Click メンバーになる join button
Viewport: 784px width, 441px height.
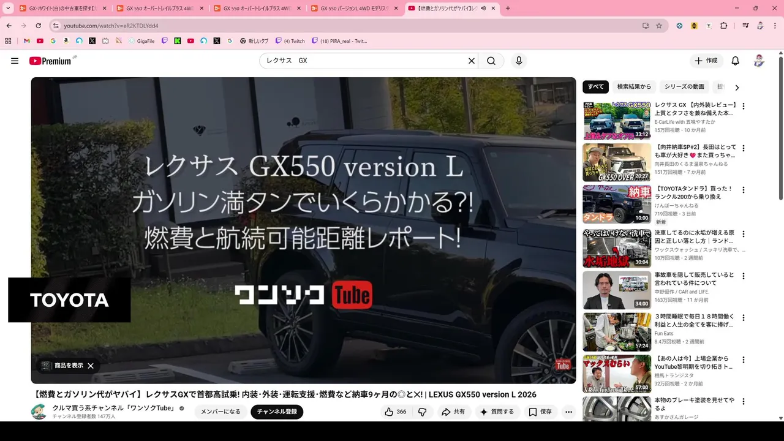pyautogui.click(x=221, y=412)
